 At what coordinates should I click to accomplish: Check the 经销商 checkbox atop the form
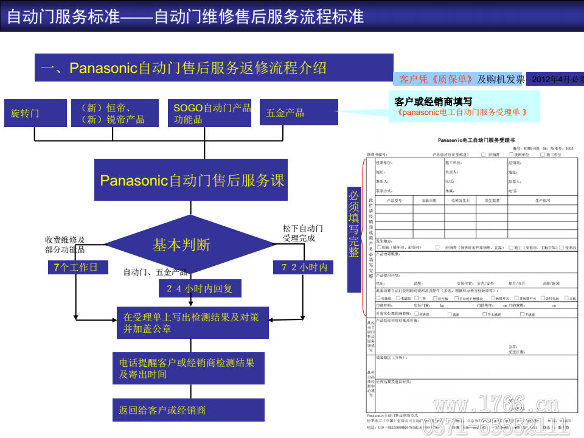point(484,155)
